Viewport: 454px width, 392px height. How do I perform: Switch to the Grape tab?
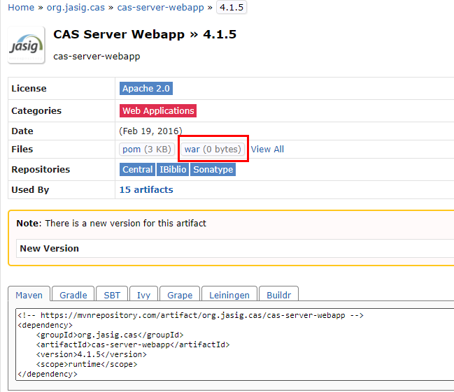click(x=180, y=295)
